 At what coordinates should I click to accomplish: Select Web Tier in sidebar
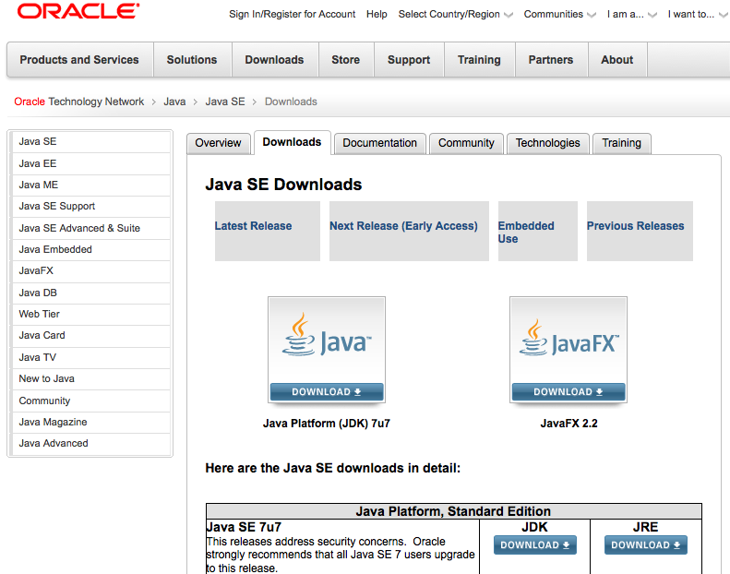point(90,315)
